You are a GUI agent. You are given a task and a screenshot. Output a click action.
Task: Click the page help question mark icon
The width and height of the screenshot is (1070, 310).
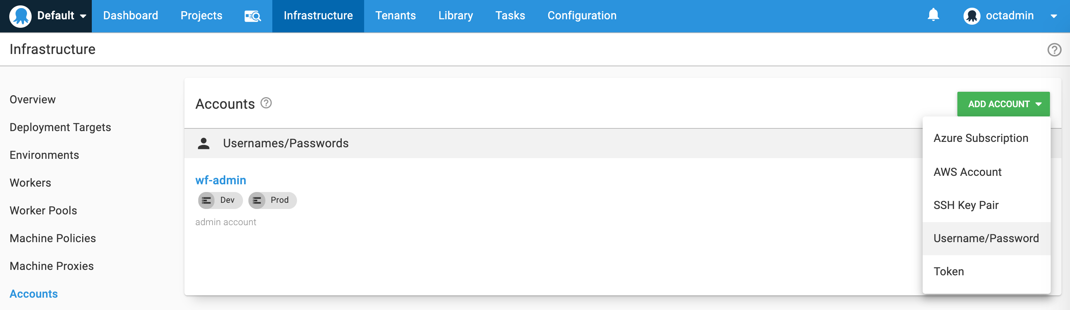[x=1054, y=50]
